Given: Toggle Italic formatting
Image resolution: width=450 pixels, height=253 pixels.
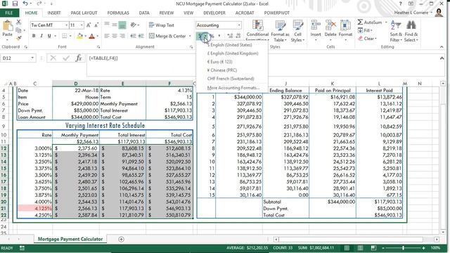Looking at the screenshot, I should click(x=41, y=36).
